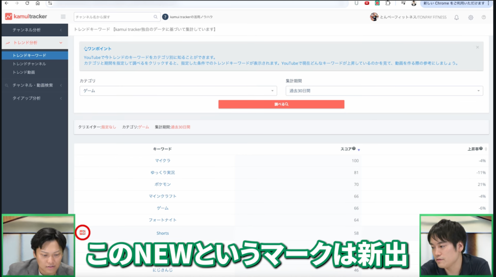Viewport: 496px width, 277px height.
Task: Click score 58 in Shorts row
Action: tap(356, 233)
